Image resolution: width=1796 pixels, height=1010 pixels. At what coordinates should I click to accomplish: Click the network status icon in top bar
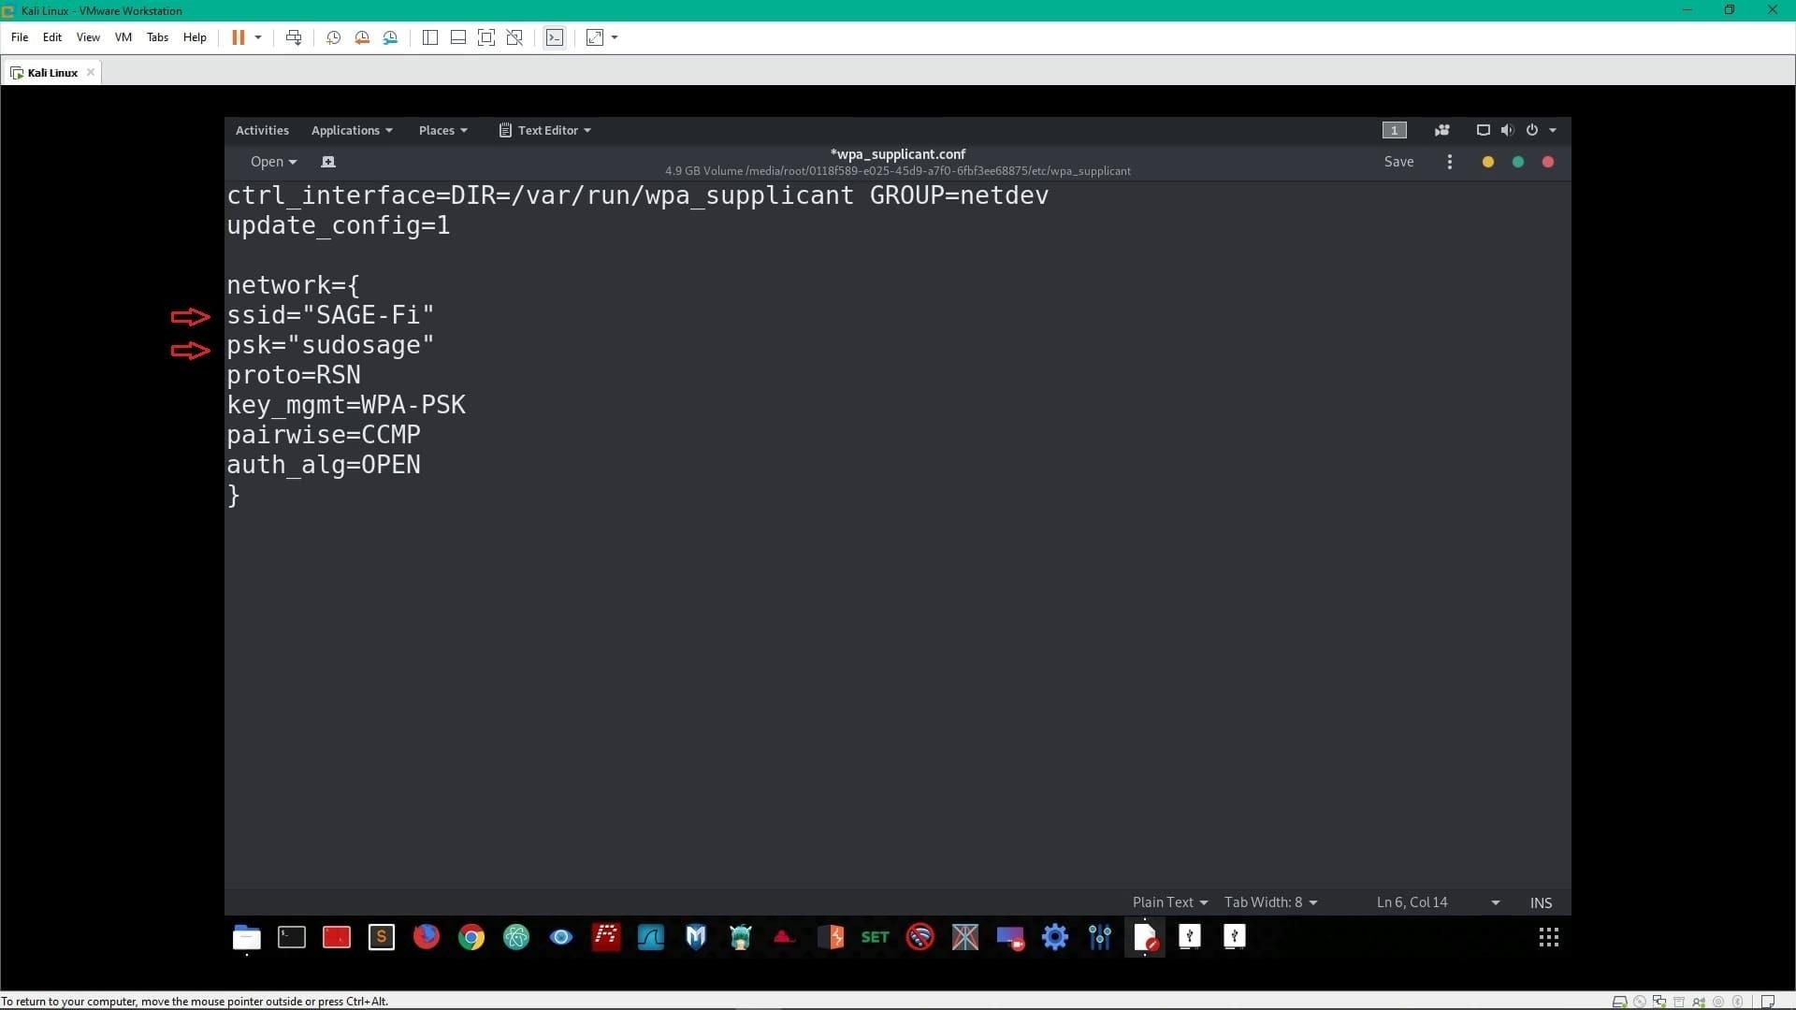[x=1483, y=130]
